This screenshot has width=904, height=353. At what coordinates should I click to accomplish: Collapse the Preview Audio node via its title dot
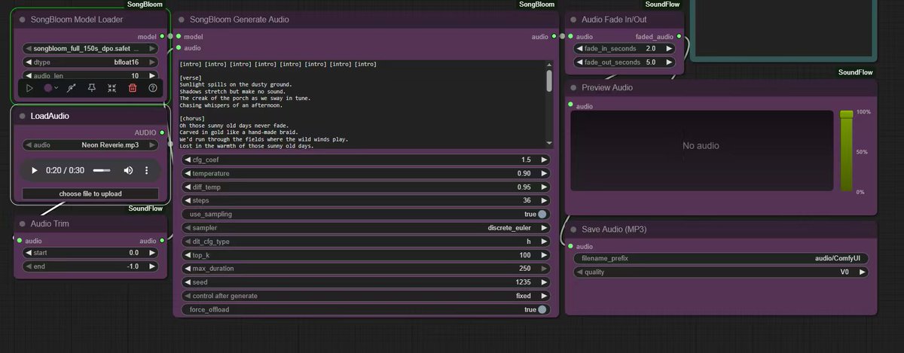click(573, 88)
